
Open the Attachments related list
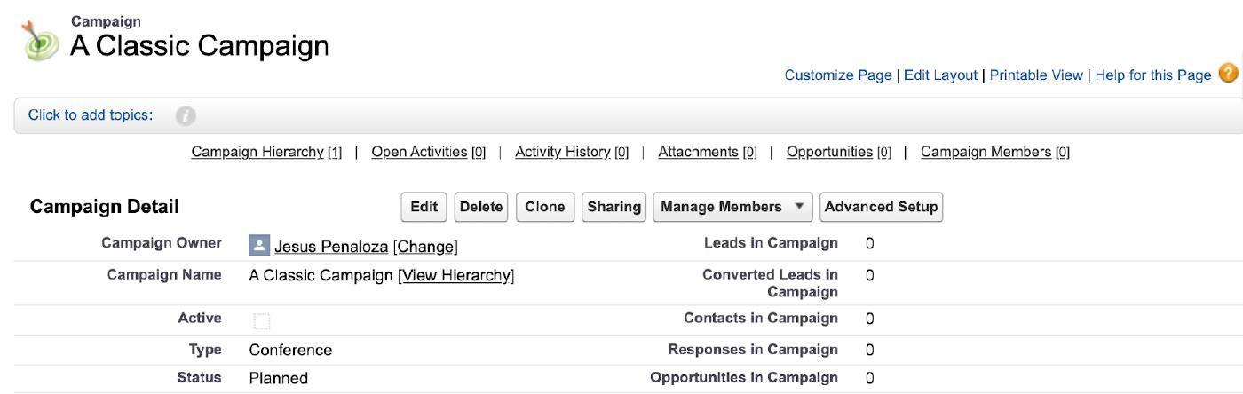[698, 152]
